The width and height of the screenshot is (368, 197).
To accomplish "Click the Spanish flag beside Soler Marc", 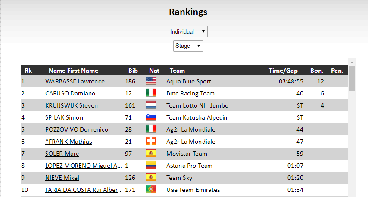I will click(x=150, y=153).
